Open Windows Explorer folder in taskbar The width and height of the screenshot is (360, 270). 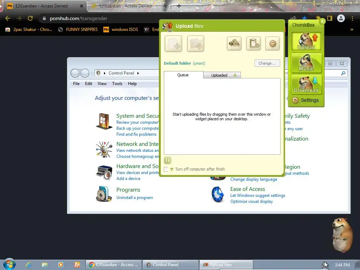45,265
